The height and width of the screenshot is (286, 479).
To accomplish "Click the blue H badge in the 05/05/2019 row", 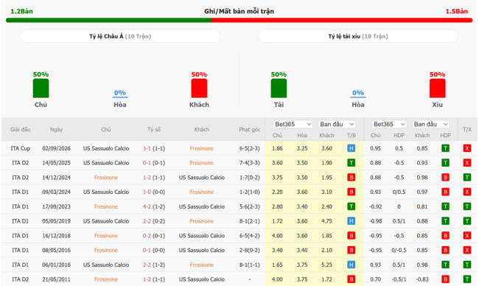I will pos(351,221).
